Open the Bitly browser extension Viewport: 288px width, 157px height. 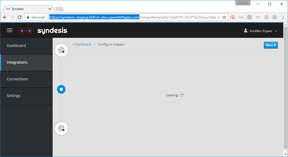click(x=233, y=17)
